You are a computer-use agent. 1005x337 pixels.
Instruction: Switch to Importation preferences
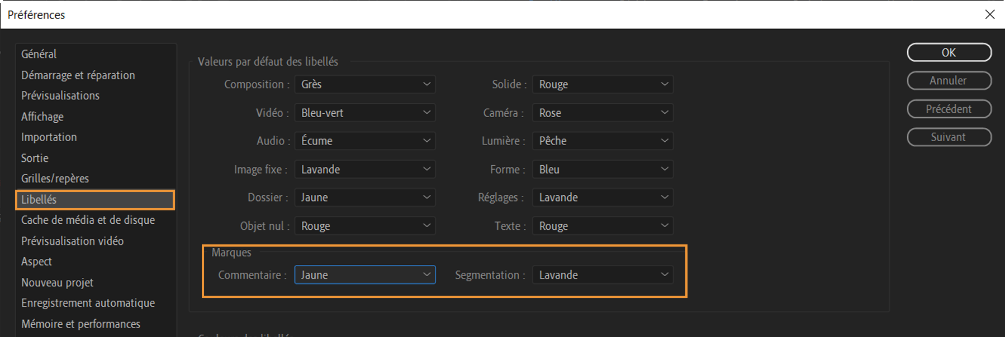point(49,137)
